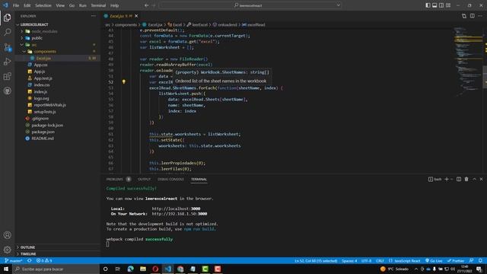
Task: Click the Spaces: 4 indentation setting
Action: click(x=349, y=260)
